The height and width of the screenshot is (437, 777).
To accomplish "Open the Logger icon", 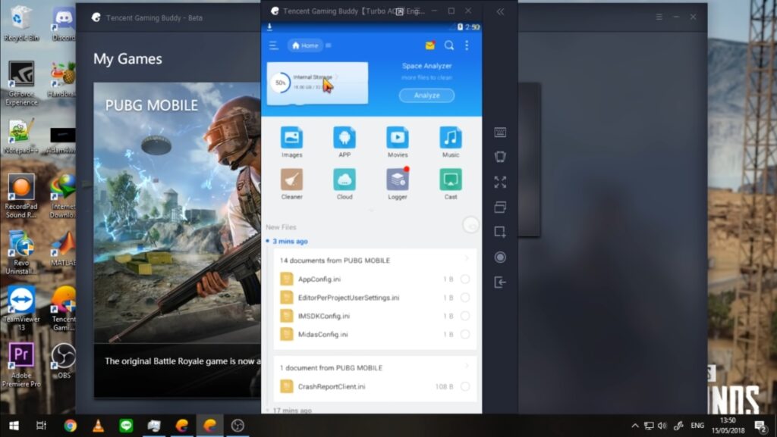I will pyautogui.click(x=398, y=180).
